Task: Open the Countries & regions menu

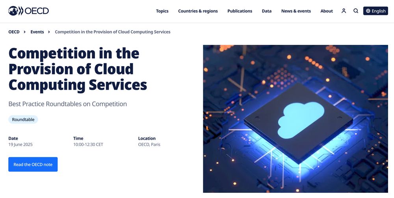Action: pos(198,11)
